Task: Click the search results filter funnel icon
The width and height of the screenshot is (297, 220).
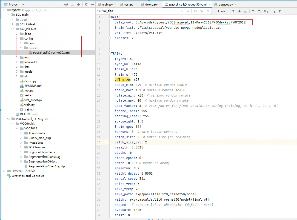Action: point(280,11)
